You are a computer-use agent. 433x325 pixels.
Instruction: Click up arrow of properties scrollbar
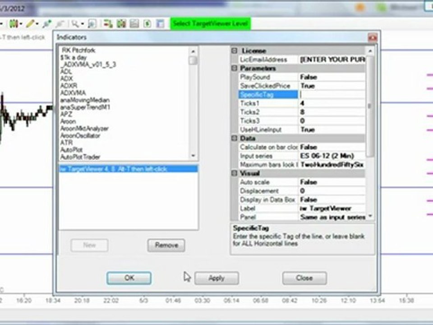point(370,51)
